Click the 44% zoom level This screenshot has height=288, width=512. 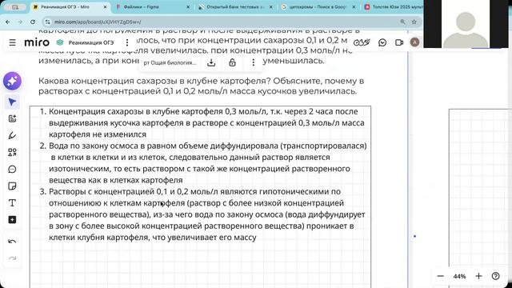pyautogui.click(x=459, y=277)
